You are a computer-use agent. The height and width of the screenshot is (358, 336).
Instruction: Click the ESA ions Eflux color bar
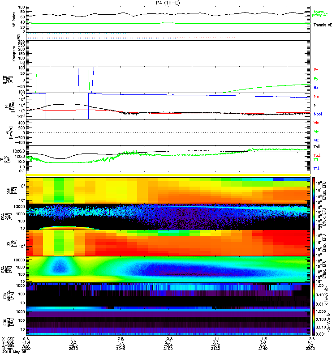314,217
